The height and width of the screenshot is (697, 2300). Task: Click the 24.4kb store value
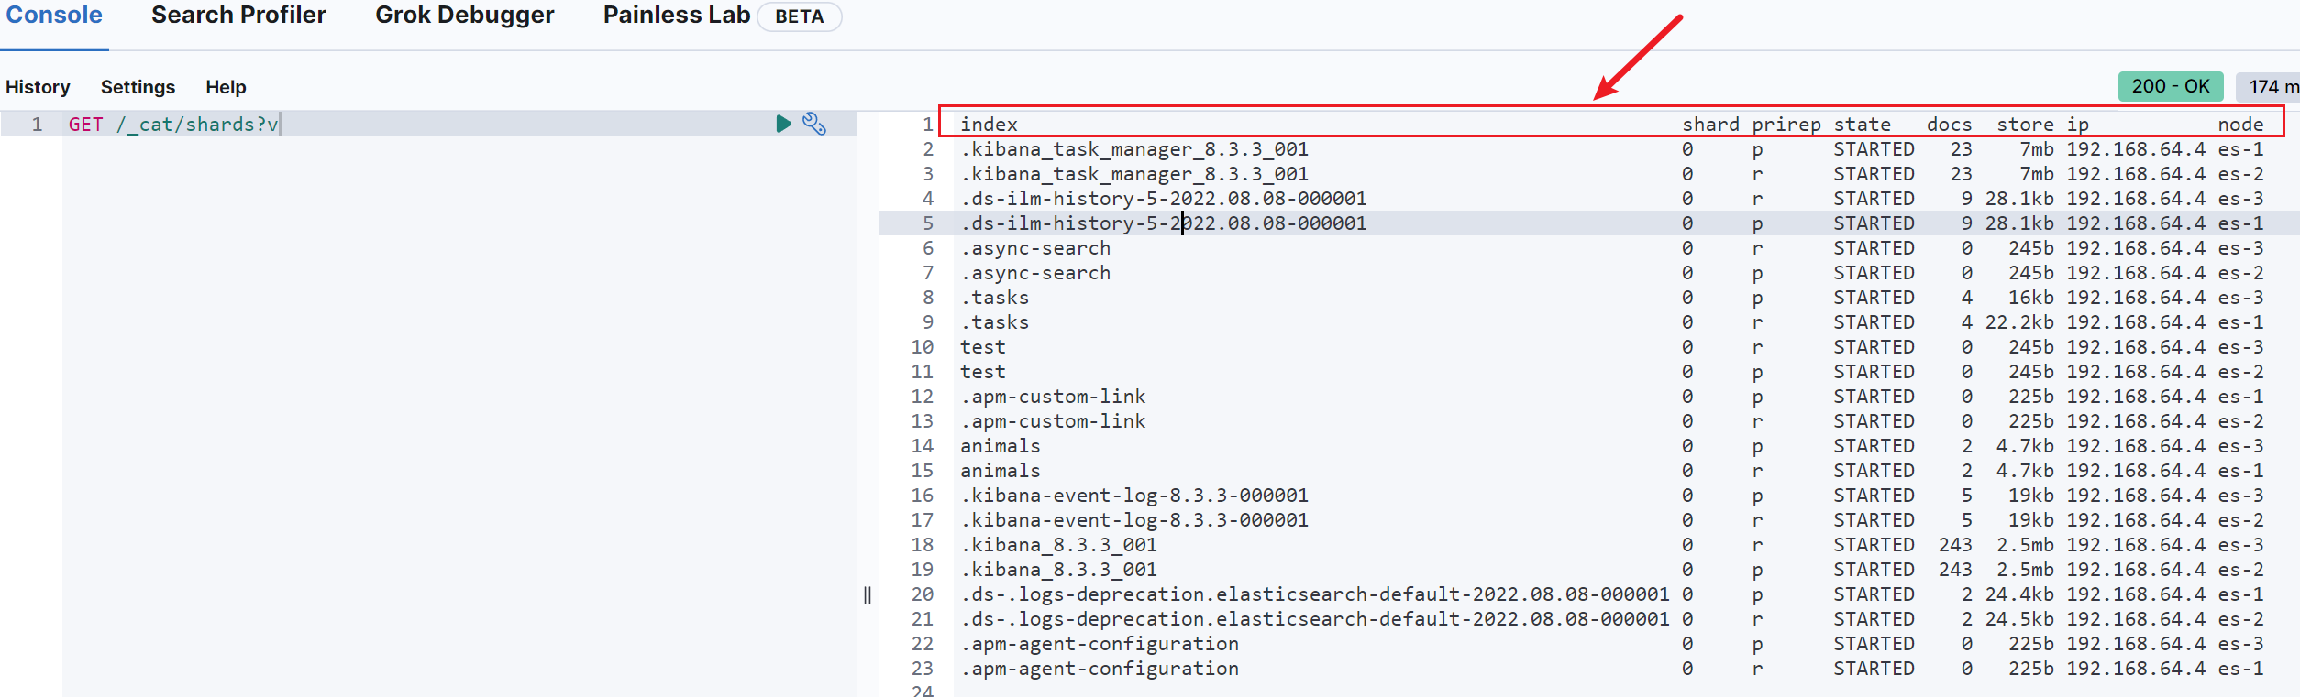tap(2019, 594)
